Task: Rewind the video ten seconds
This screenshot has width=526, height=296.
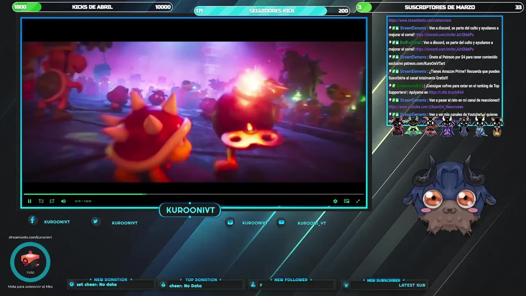Action: (41, 201)
